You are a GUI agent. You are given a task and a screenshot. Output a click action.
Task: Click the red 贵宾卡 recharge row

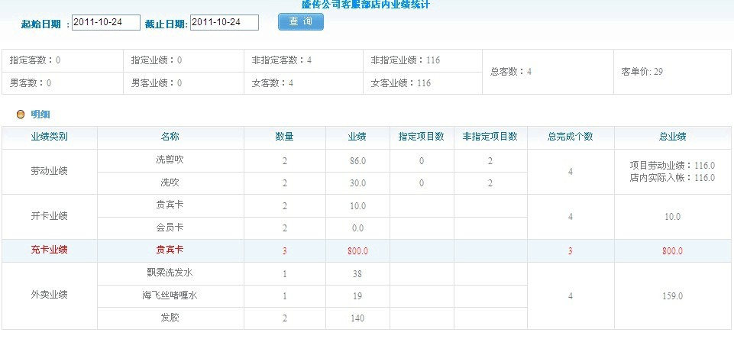pos(170,250)
